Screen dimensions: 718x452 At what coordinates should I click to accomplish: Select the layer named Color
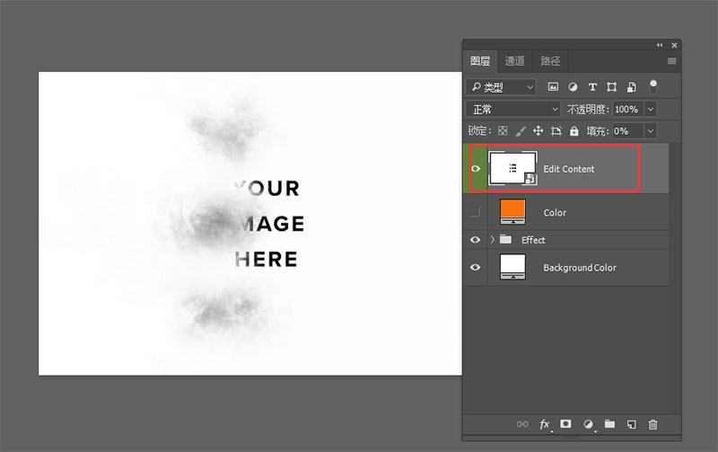[x=555, y=212]
